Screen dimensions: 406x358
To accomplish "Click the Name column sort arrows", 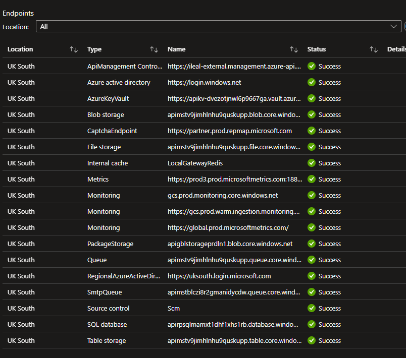I will click(x=293, y=49).
